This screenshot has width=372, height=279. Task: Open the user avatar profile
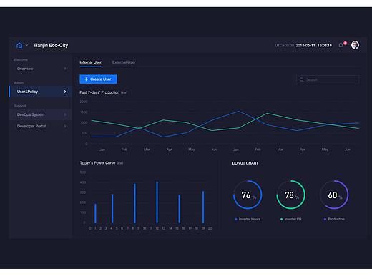click(355, 45)
